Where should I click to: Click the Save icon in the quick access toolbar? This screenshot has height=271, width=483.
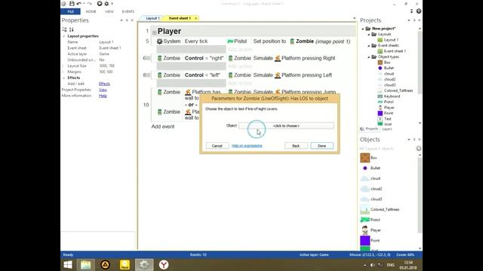point(72,3)
